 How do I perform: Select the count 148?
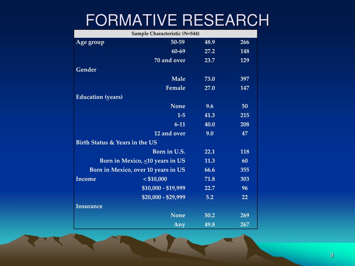[245, 51]
